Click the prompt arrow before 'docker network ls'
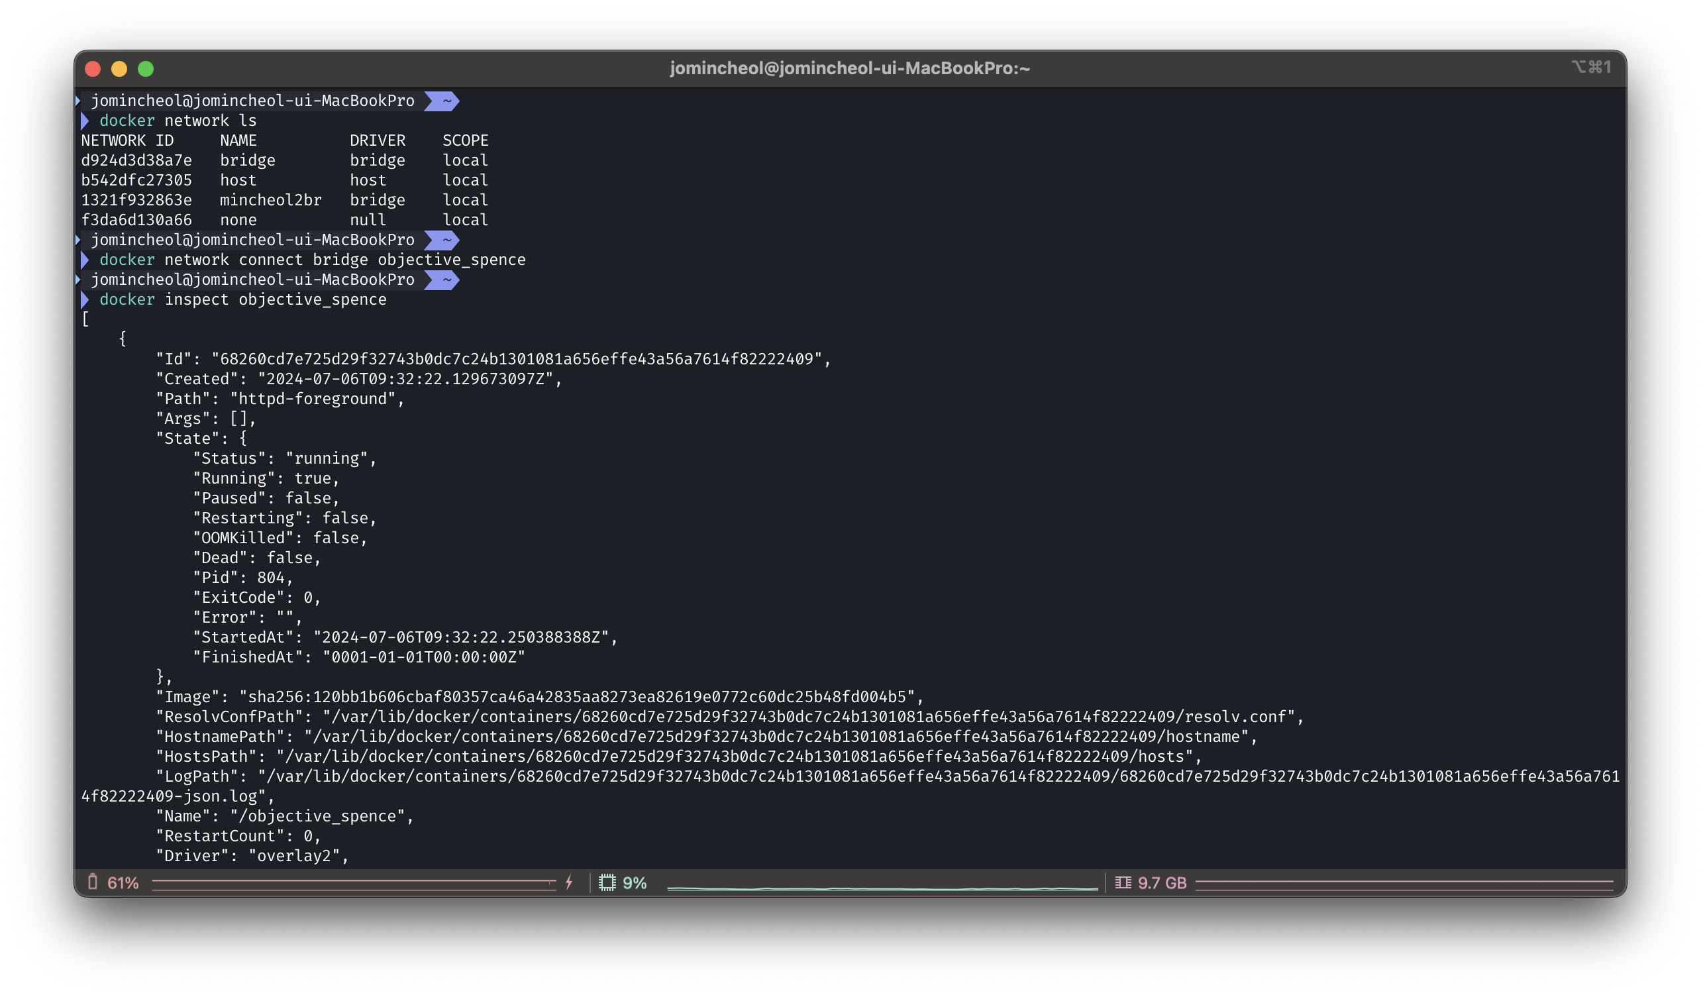Viewport: 1701px width, 995px height. coord(85,121)
